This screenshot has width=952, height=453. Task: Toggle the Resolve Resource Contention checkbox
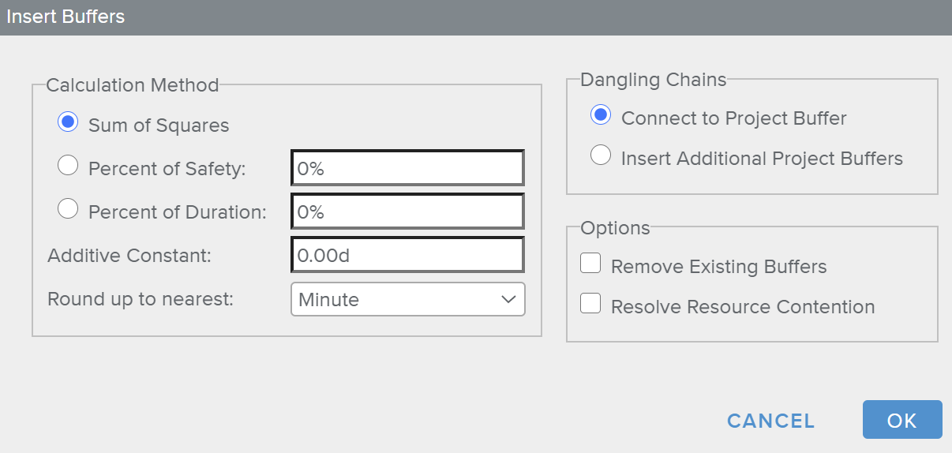590,304
